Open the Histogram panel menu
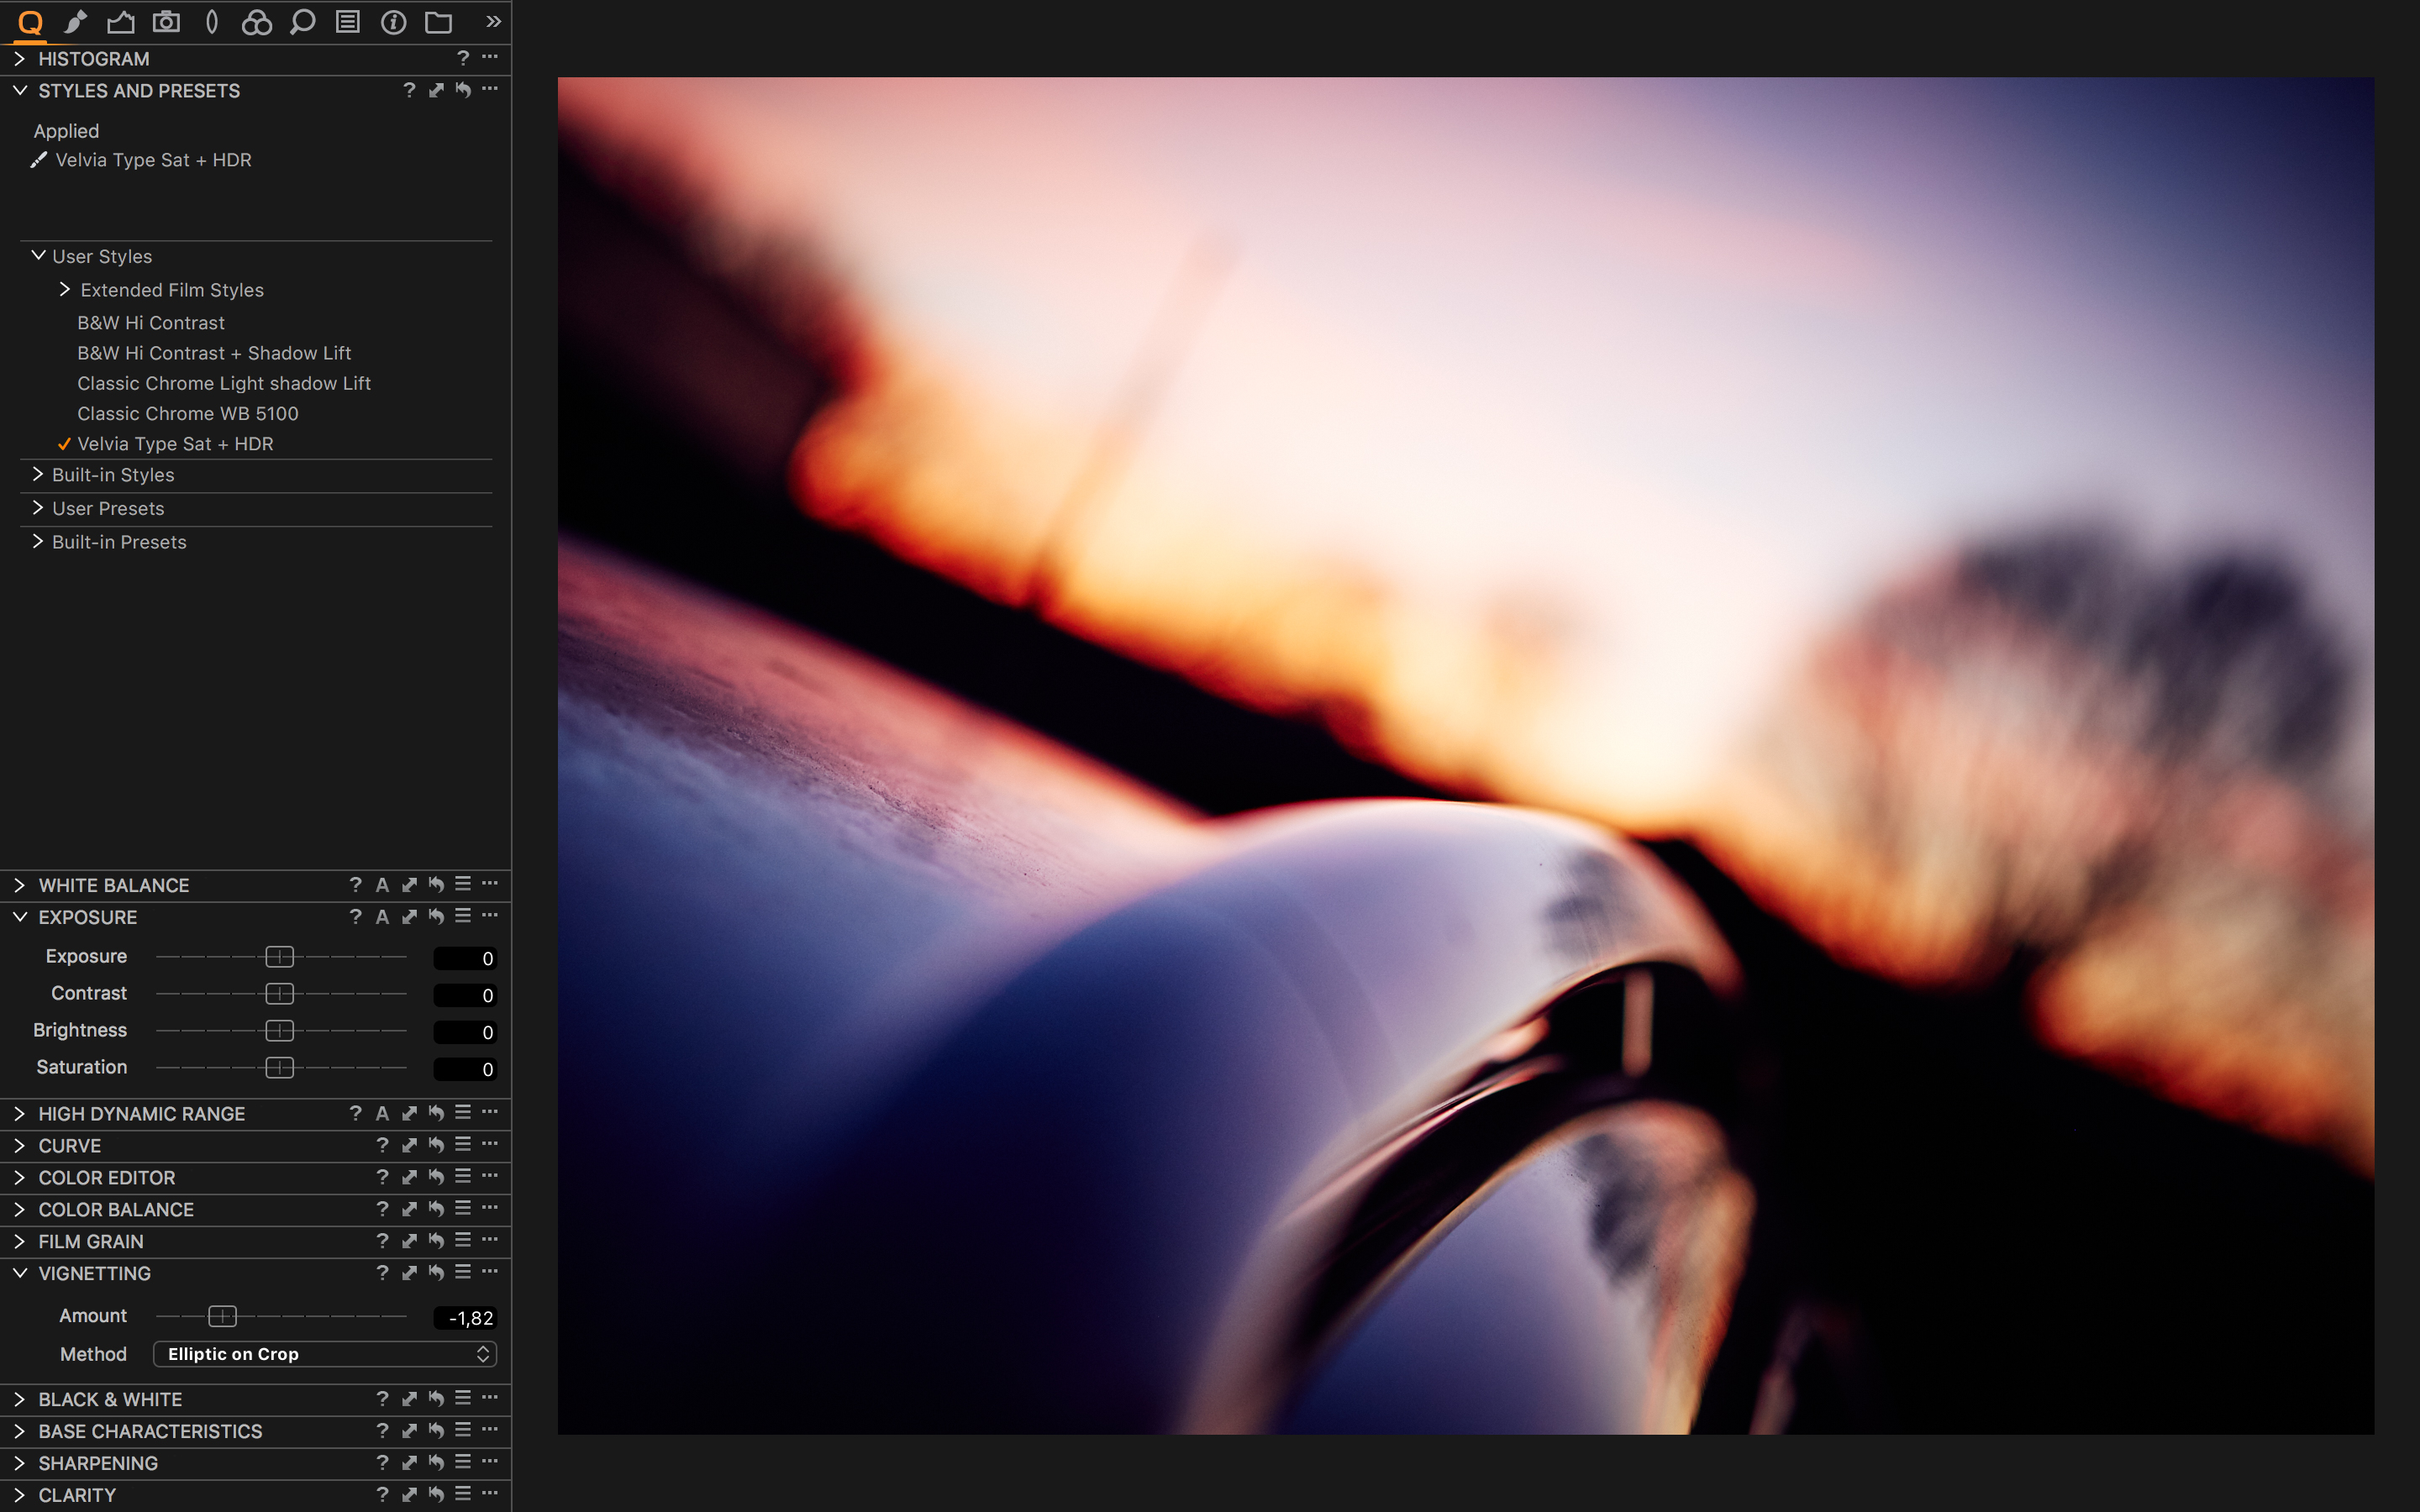The image size is (2420, 1512). coord(490,57)
